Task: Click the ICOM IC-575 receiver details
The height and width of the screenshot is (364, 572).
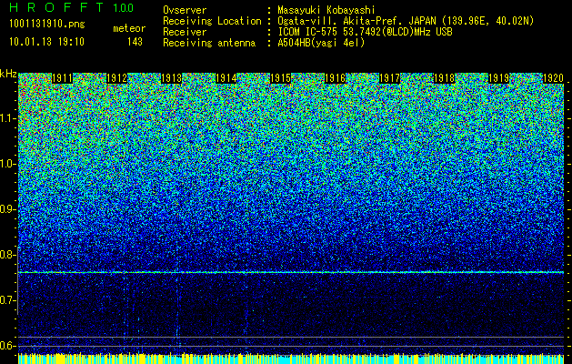Action: tap(365, 32)
